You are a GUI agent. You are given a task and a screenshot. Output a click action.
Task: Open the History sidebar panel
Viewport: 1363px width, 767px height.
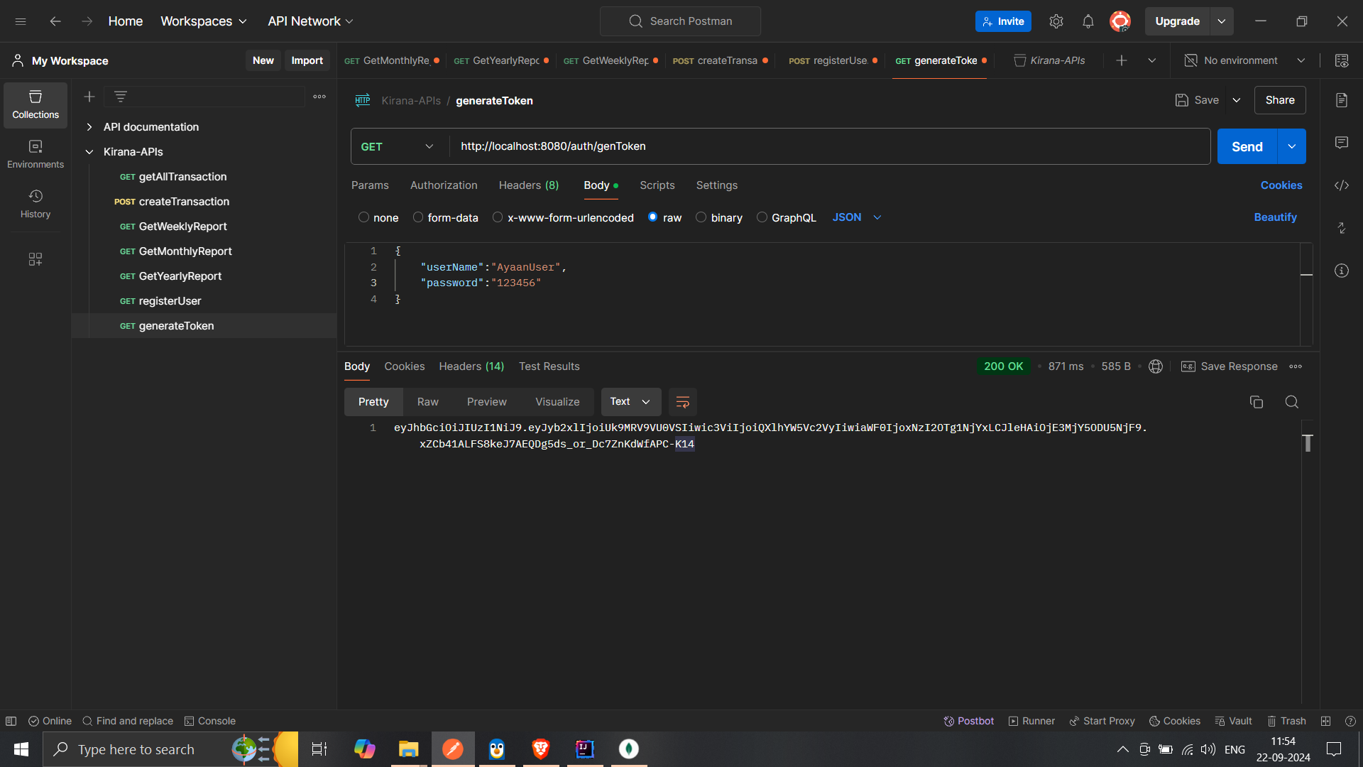(35, 205)
